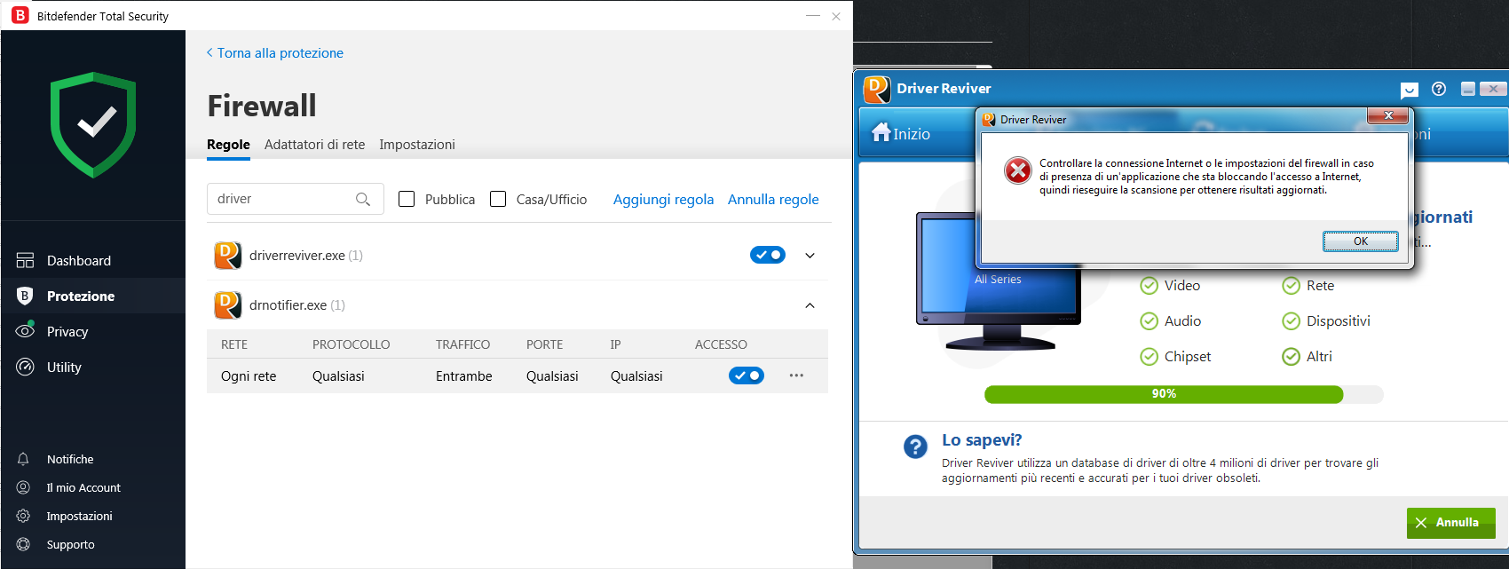1509x569 pixels.
Task: Go back via Torna alla protezione
Action: [275, 52]
